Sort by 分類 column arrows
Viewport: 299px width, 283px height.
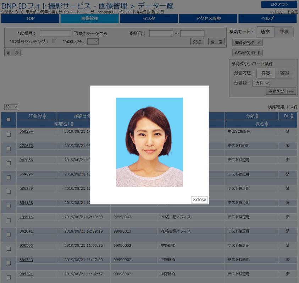257,116
